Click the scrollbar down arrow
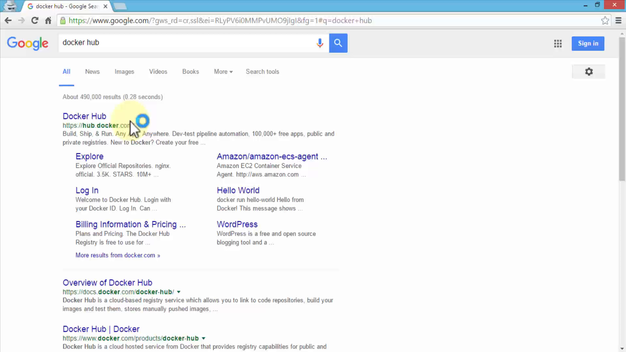 [622, 349]
